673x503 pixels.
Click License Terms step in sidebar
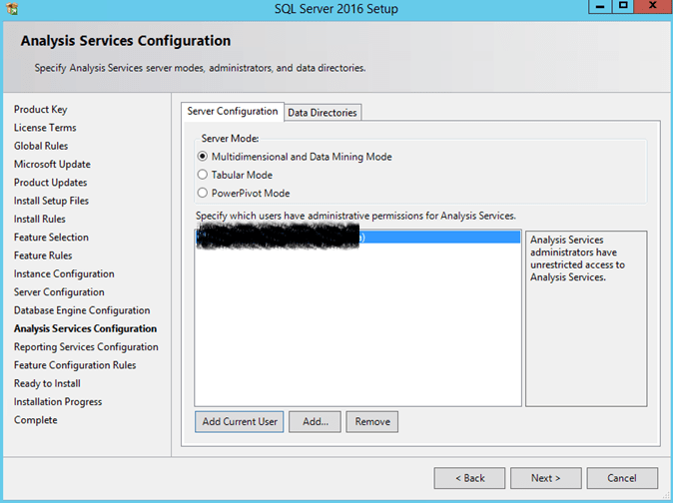click(45, 128)
